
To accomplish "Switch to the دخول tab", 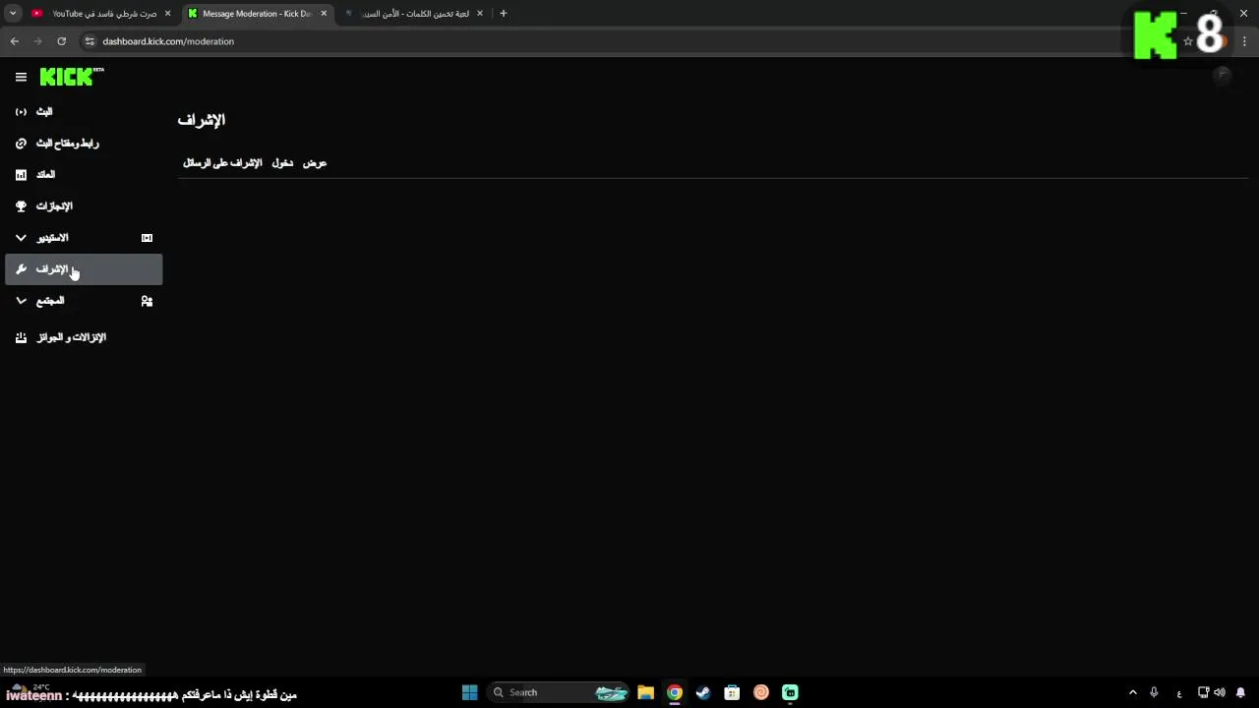I will click(x=282, y=163).
